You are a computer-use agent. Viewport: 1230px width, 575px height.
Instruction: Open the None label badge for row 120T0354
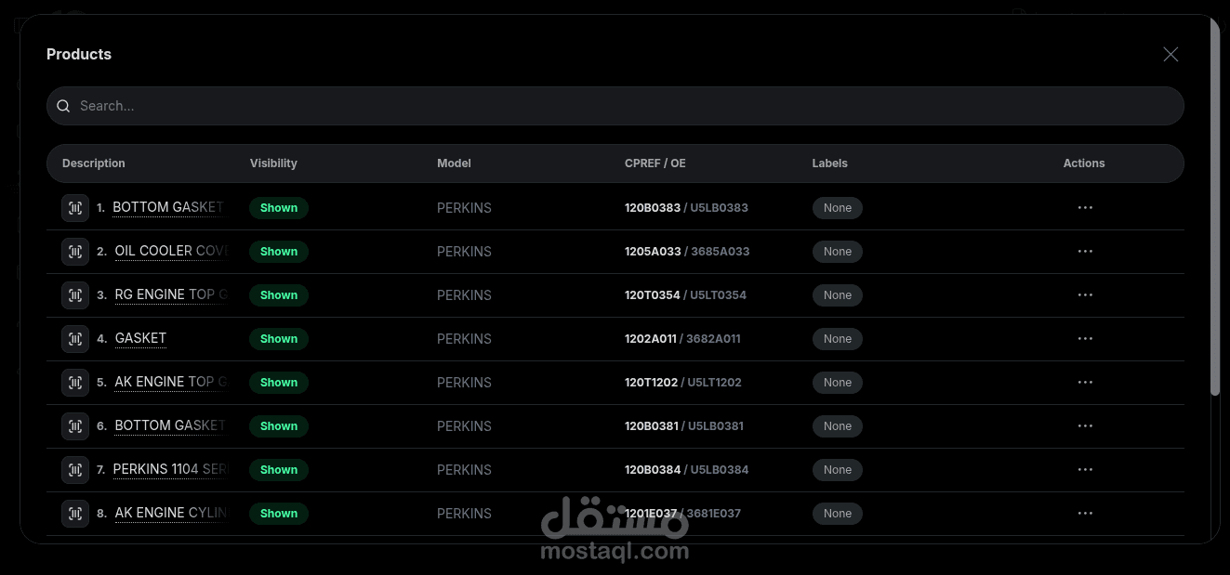(838, 295)
